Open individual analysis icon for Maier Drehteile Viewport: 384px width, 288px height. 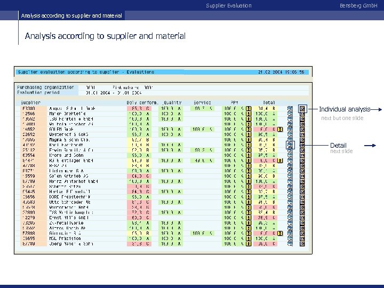point(302,114)
